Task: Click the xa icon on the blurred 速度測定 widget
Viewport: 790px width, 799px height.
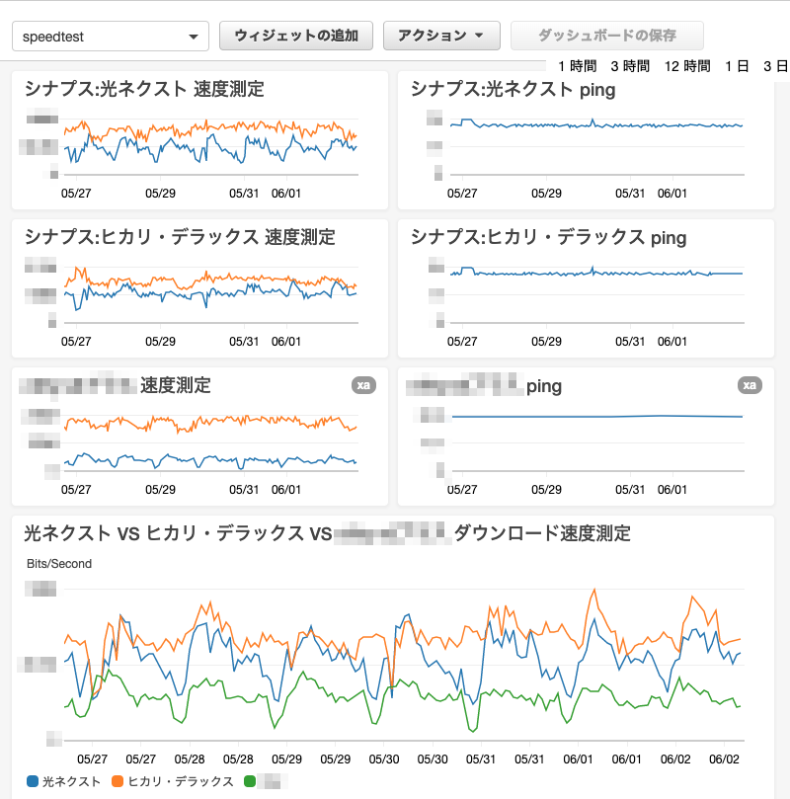Action: point(363,386)
